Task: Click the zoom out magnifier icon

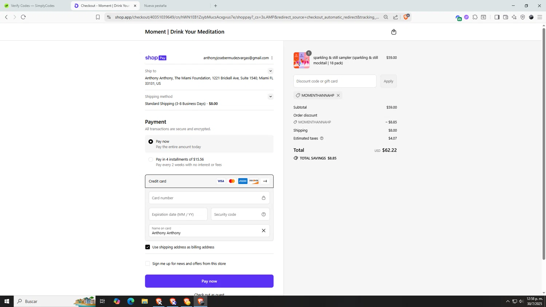Action: (386, 17)
